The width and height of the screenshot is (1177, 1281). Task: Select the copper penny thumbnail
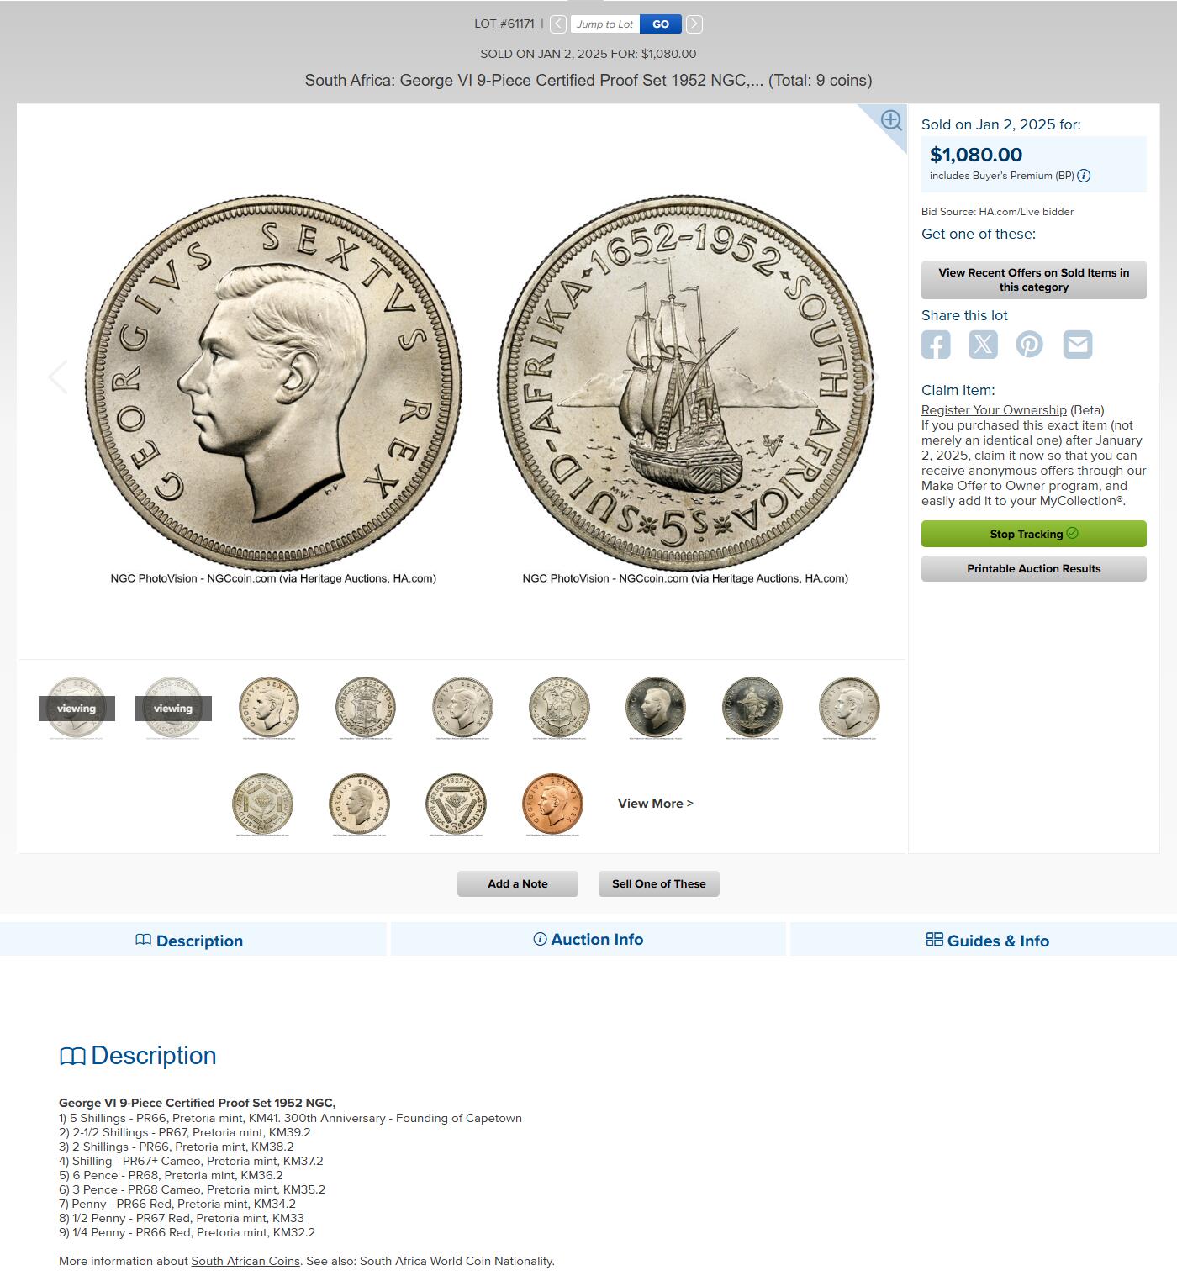click(x=552, y=804)
